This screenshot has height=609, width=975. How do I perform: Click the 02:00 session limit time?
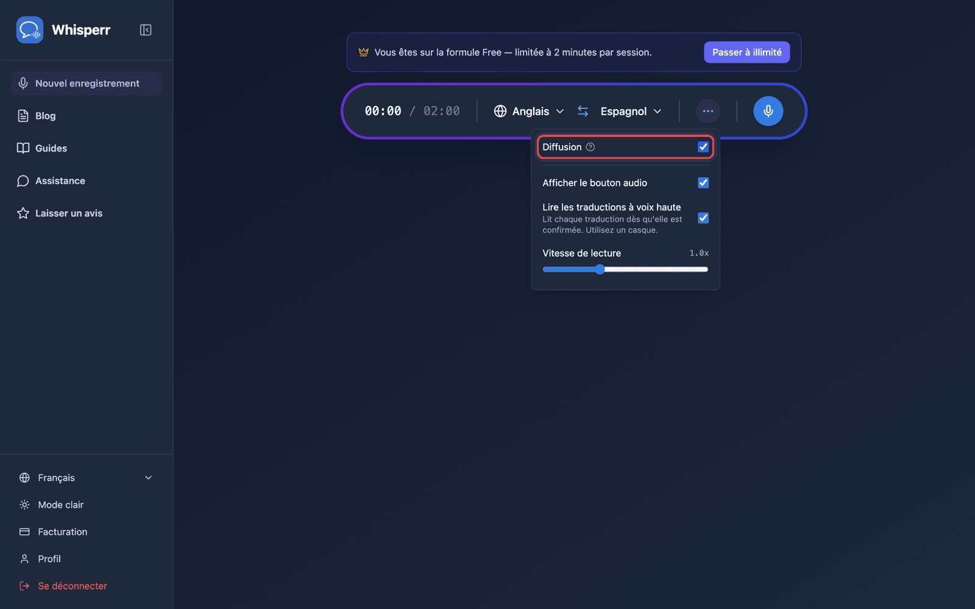(442, 111)
